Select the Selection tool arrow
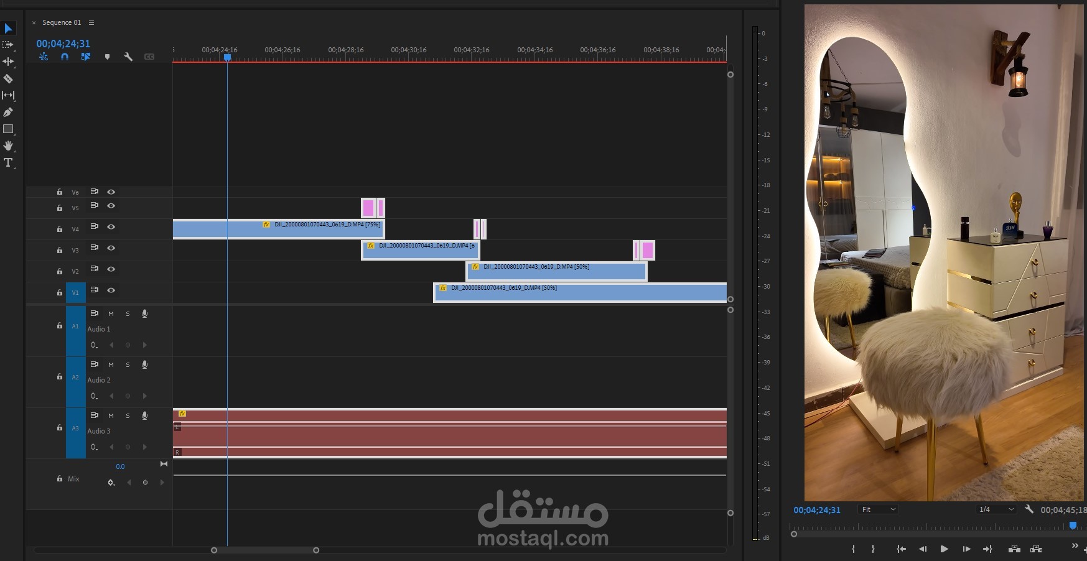 9,29
